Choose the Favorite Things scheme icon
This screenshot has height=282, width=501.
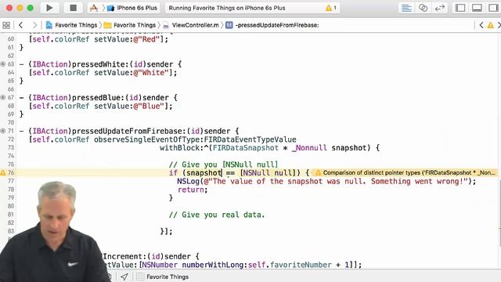[94, 8]
